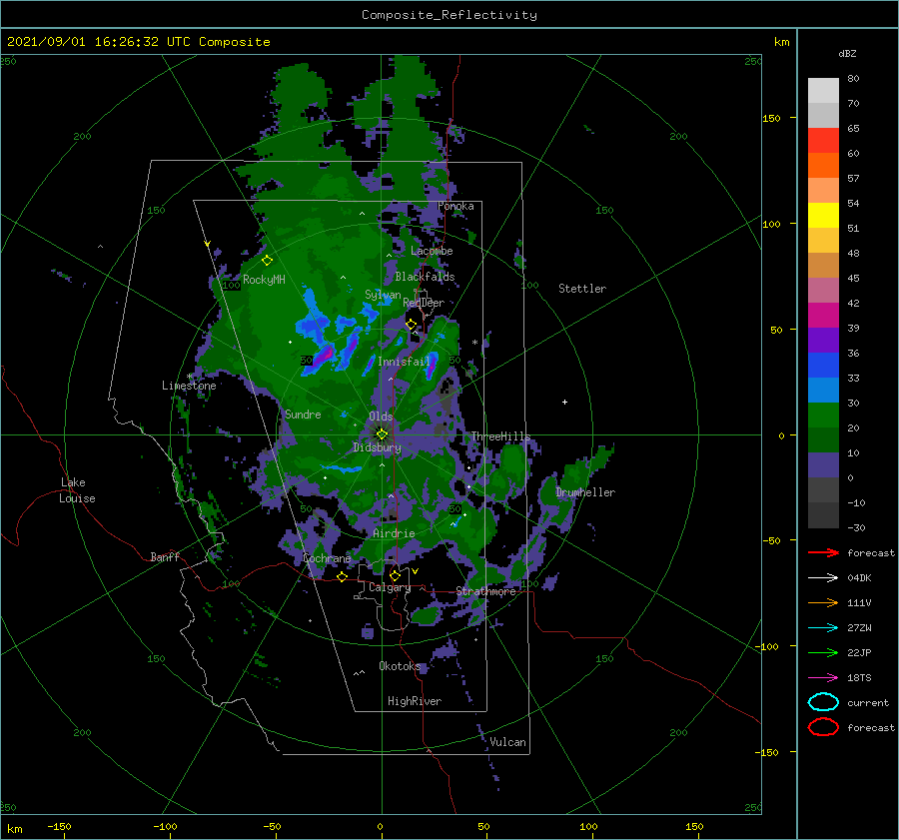Screen dimensions: 899x840
Task: Click the Okotoks label
Action: pos(400,665)
